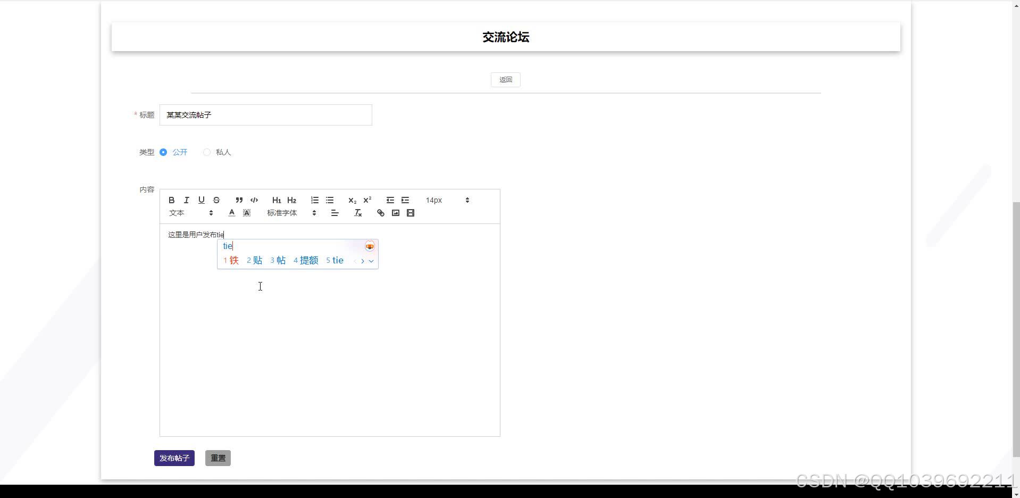This screenshot has height=498, width=1020.
Task: Choose candidate 帖 from the pinyin suggestions
Action: pos(278,260)
